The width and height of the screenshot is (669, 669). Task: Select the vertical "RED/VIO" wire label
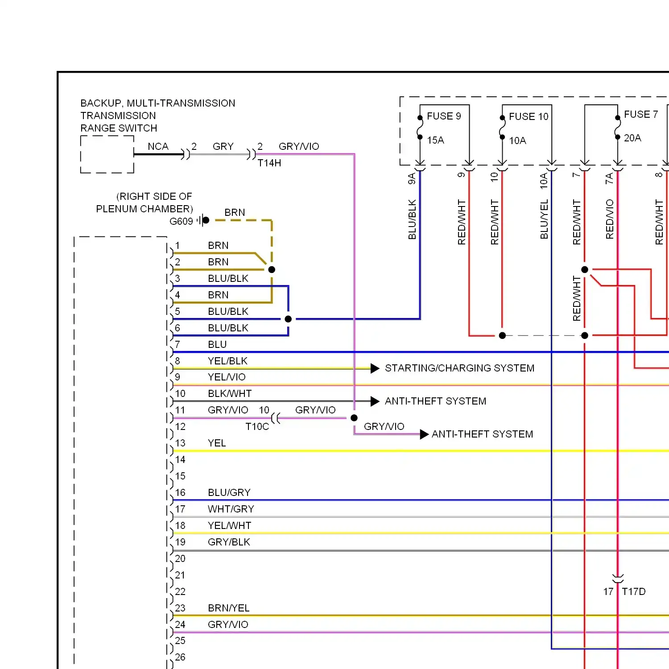tap(610, 219)
